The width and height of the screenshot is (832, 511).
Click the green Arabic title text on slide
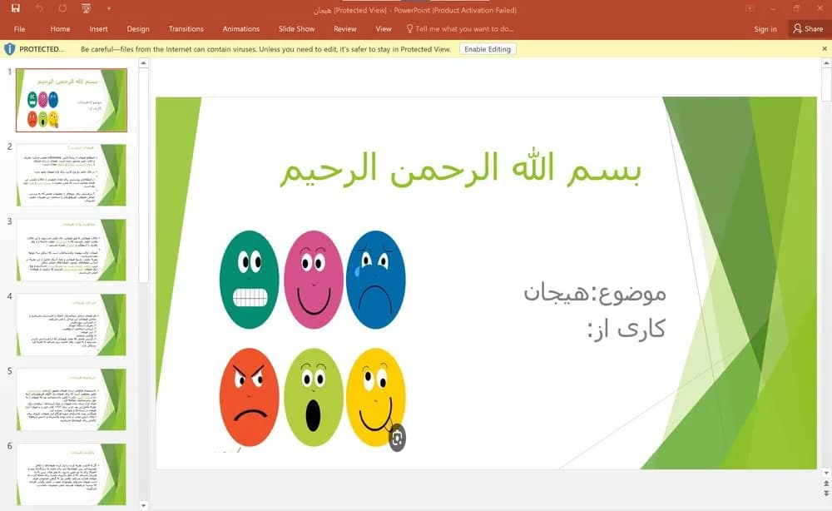[x=461, y=169]
